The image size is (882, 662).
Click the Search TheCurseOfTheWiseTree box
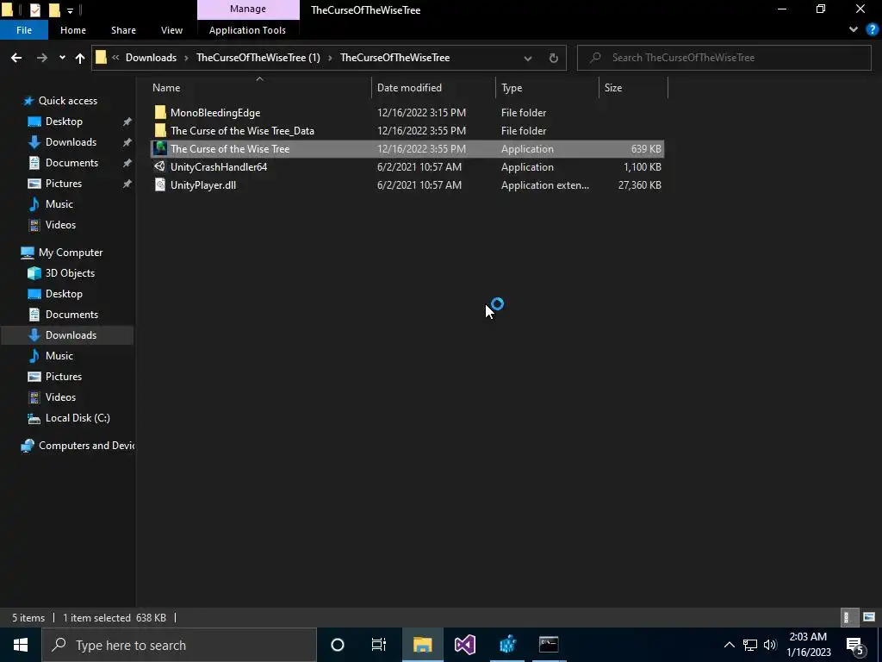click(724, 58)
